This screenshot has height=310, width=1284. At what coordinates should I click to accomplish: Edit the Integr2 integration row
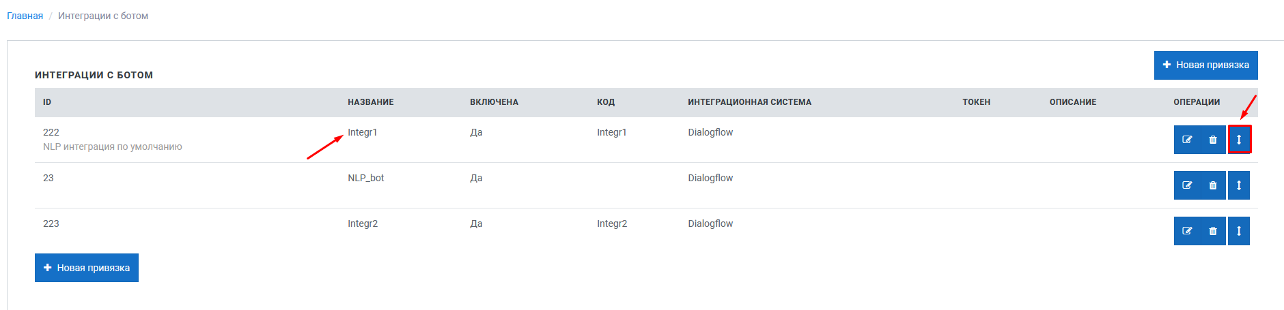point(1187,231)
